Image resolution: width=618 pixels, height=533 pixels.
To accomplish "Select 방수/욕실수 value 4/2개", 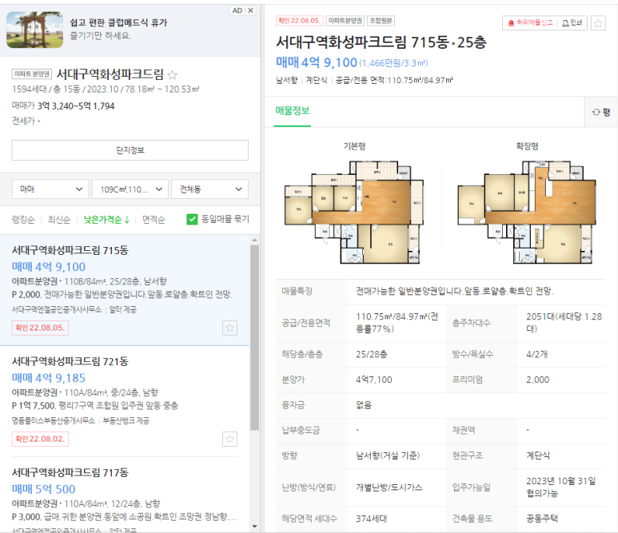I will pyautogui.click(x=536, y=354).
